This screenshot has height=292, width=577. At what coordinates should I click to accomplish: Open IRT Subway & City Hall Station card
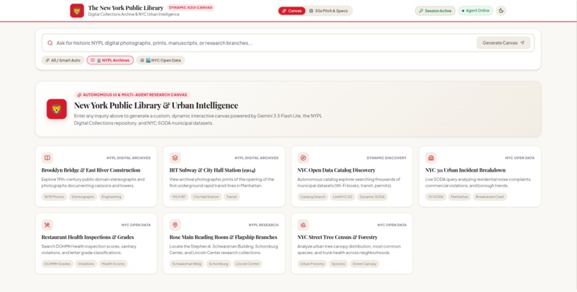[x=224, y=177]
